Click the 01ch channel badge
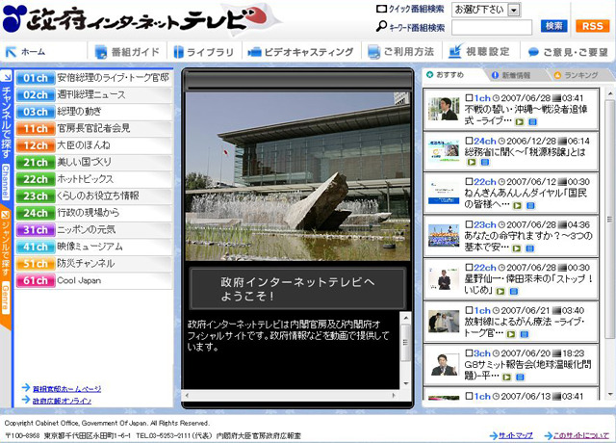616x443 pixels. (36, 77)
